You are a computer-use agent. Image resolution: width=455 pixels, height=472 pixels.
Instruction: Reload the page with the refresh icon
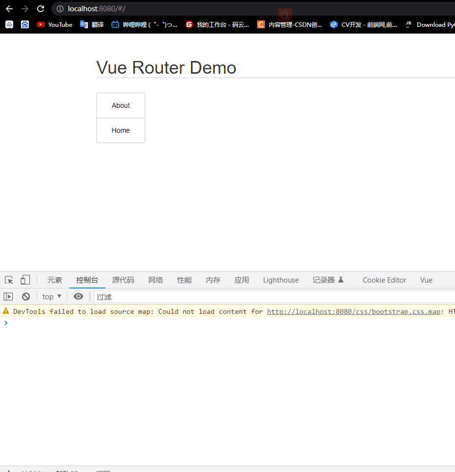pos(41,9)
